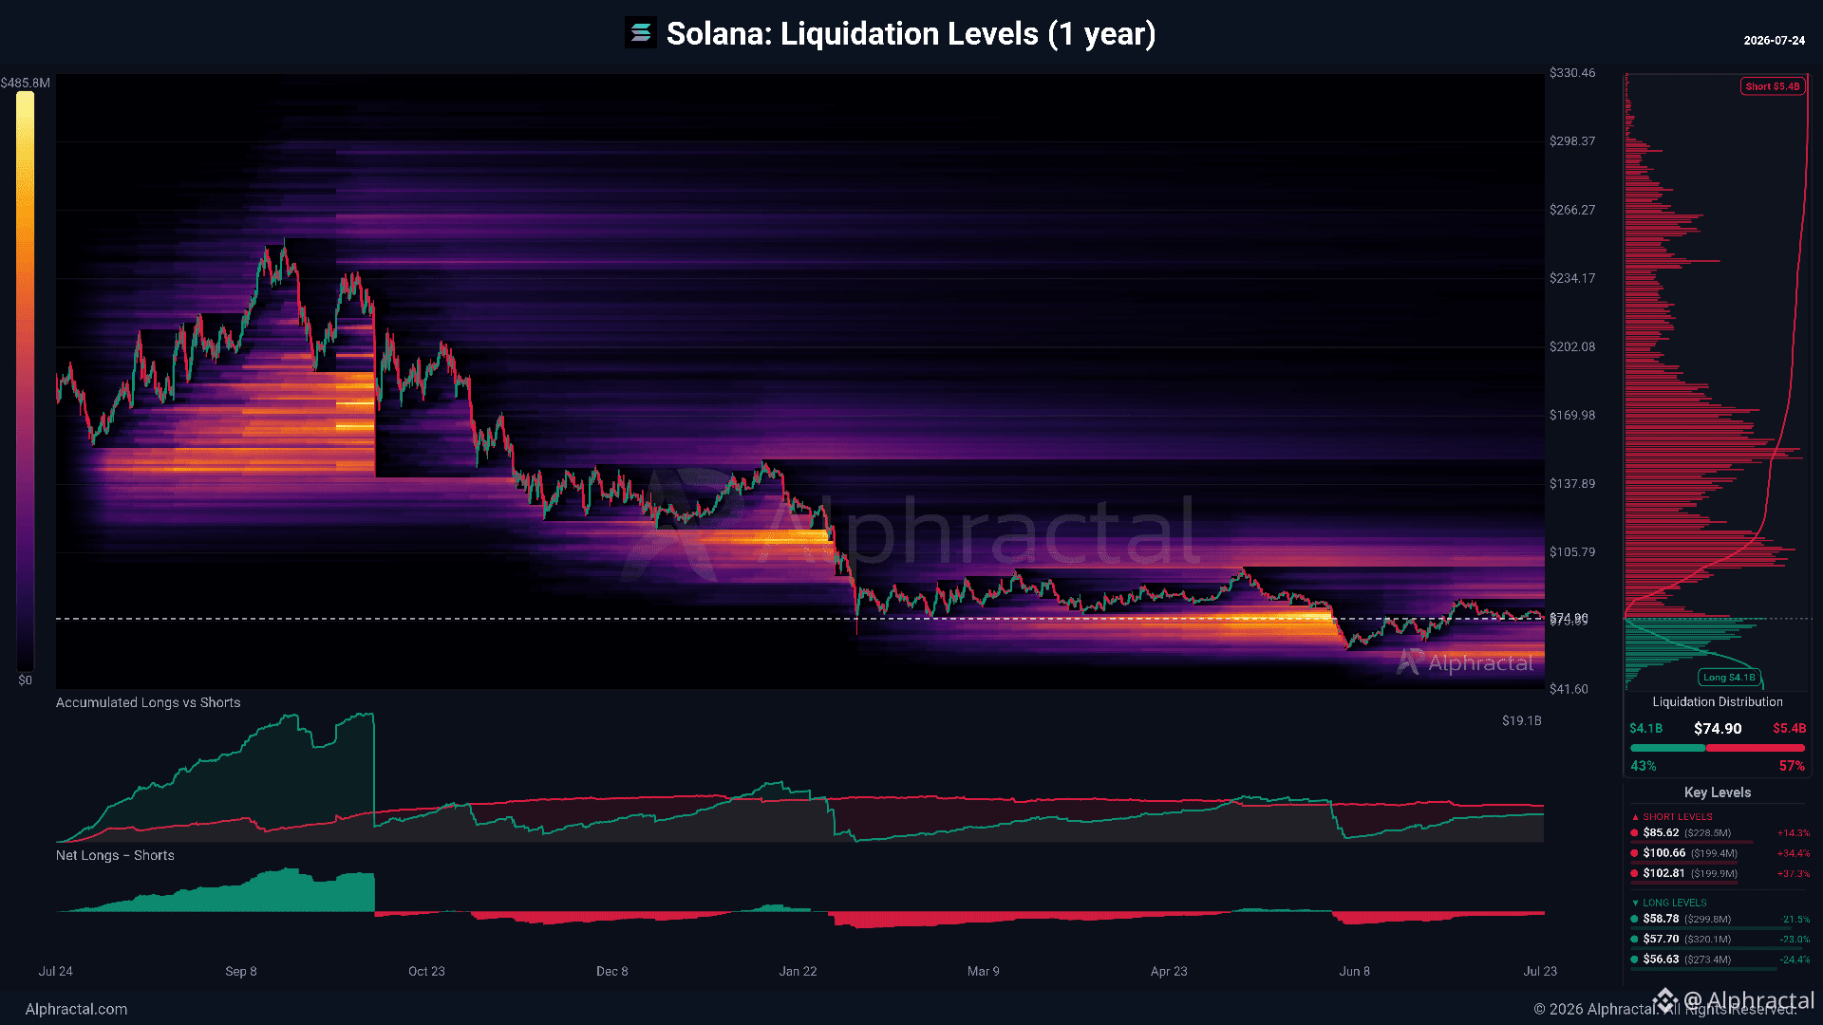Click the $19.1B value in the accumulated panel

[x=1522, y=721]
